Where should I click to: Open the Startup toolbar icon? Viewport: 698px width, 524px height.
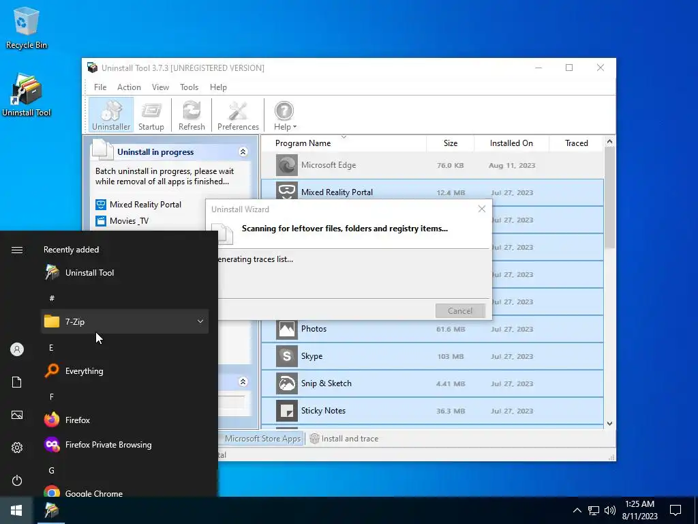151,115
